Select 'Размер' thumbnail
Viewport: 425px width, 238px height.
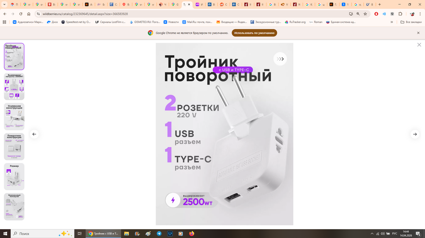14,177
